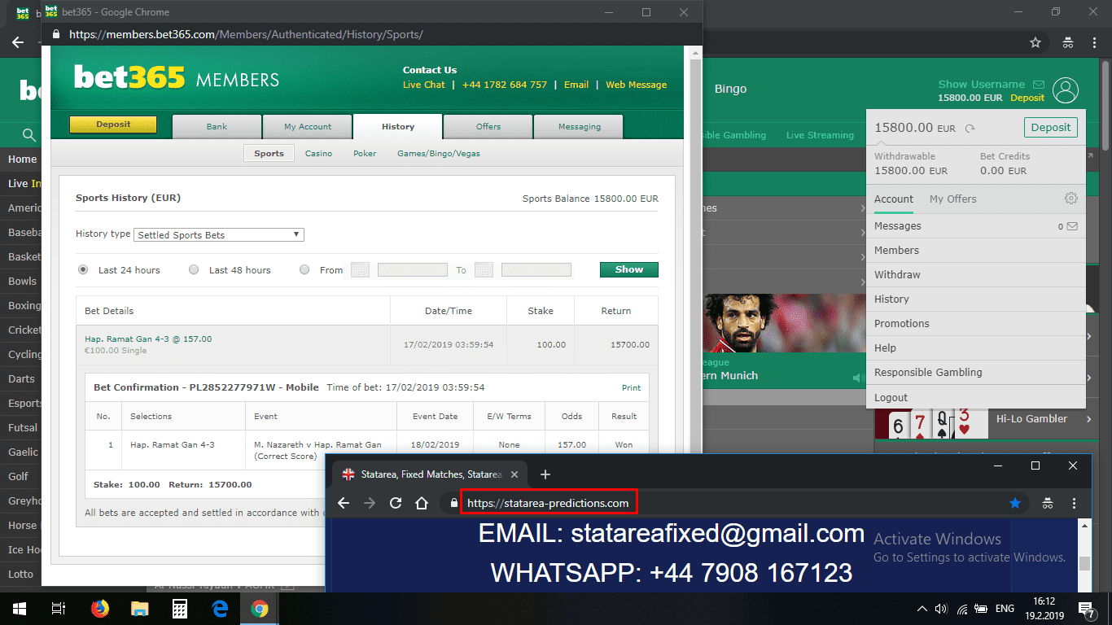1112x625 pixels.
Task: Bookmark star icon in background Chrome window
Action: coord(1035,42)
